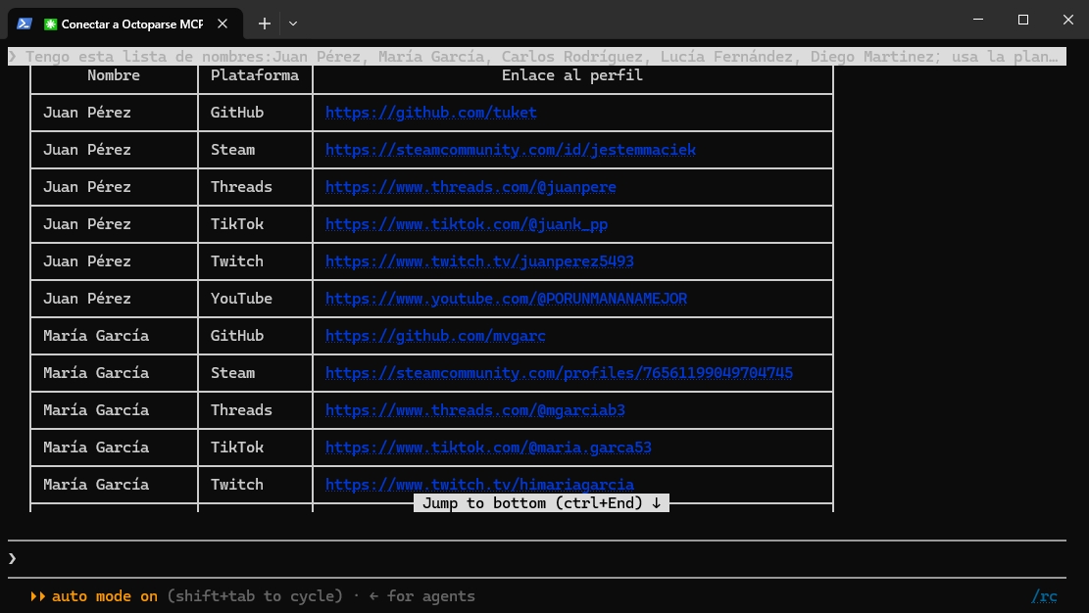
Task: Click the auto mode on indicator
Action: [x=94, y=596]
